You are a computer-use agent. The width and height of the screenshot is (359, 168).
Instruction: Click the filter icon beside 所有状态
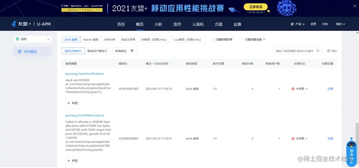click(x=132, y=51)
